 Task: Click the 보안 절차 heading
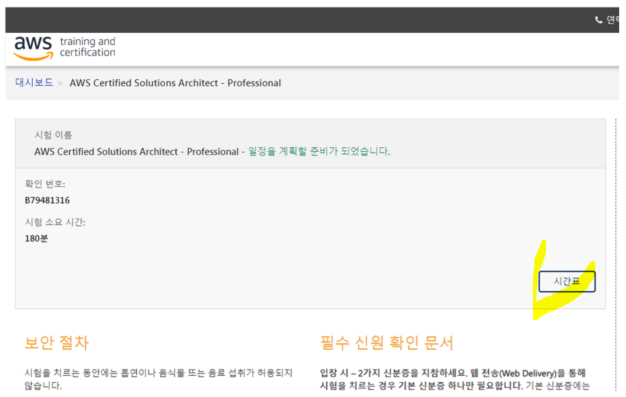(x=57, y=343)
